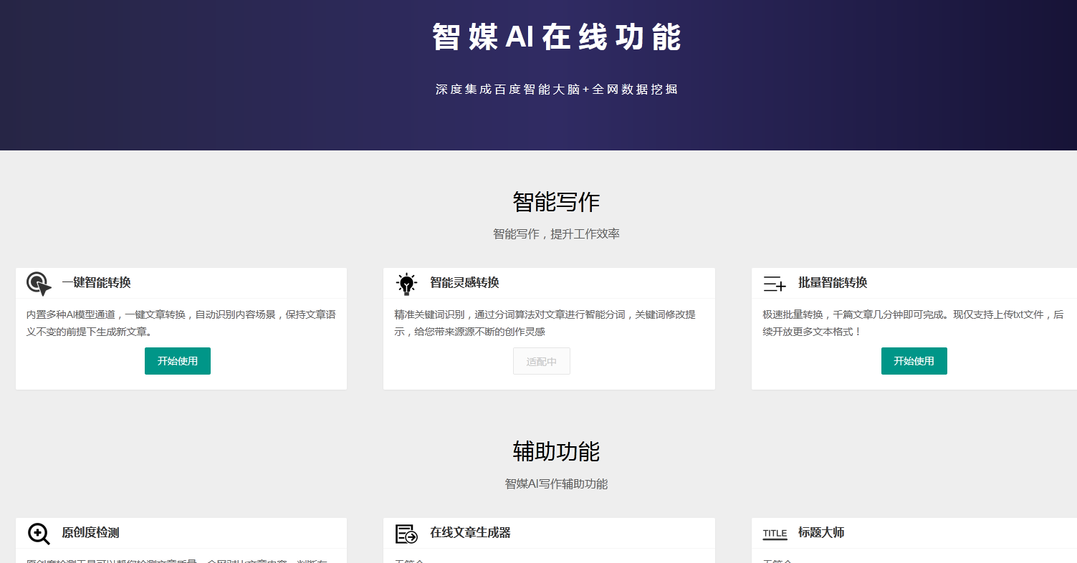Screen dimensions: 1077x563
Task: Open the 智能灵感转换 card title
Action: (x=464, y=282)
